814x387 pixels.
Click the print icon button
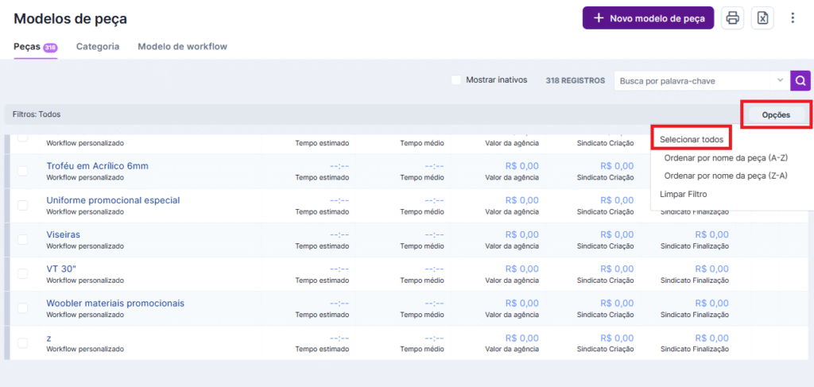pos(732,18)
